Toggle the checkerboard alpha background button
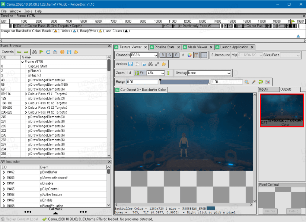Screen dimensions: 306x222 pyautogui.click(x=196, y=55)
